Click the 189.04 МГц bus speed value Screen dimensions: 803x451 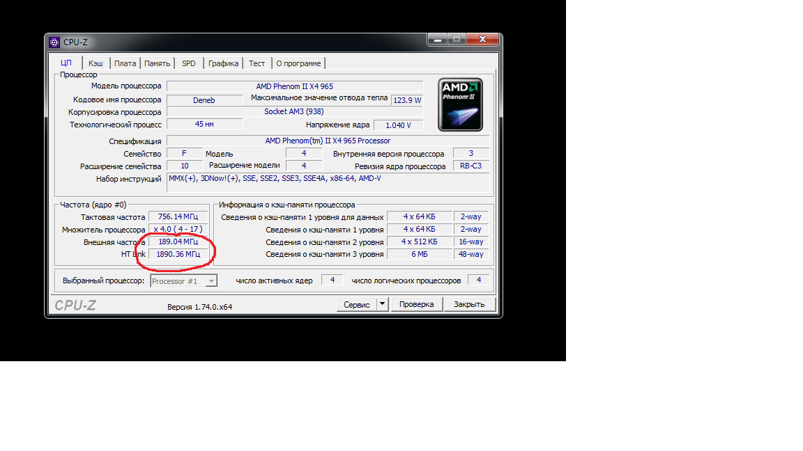[x=178, y=242]
